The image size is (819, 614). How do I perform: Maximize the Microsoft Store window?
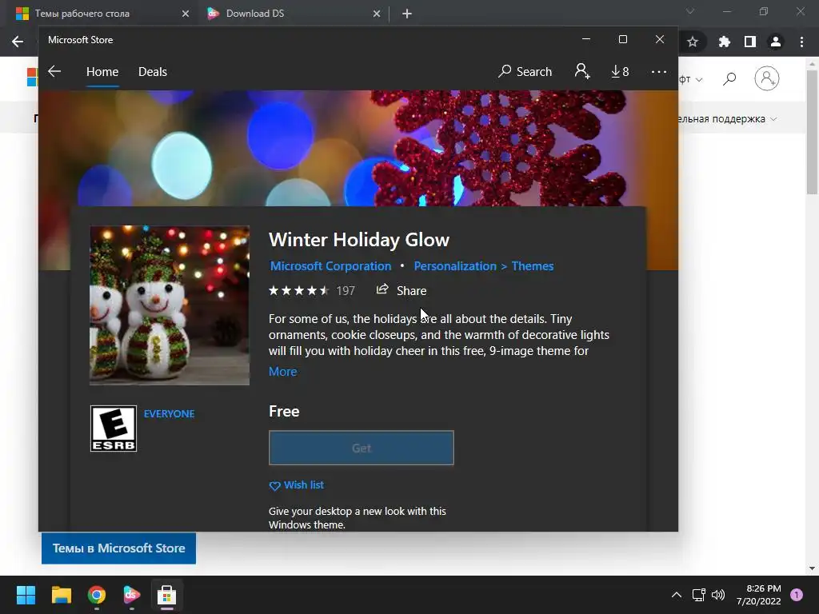pos(622,40)
